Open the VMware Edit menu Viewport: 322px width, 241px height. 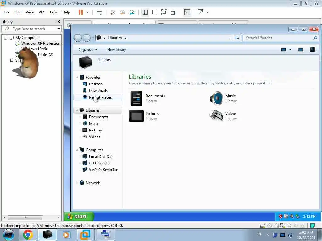pyautogui.click(x=18, y=12)
